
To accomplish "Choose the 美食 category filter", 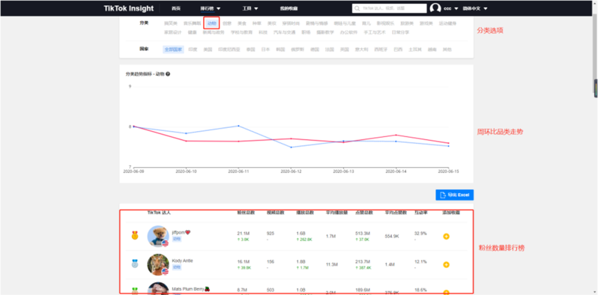I will pos(242,23).
